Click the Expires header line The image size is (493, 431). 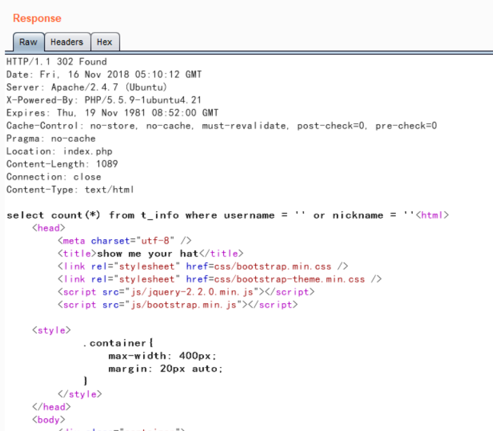(x=113, y=113)
